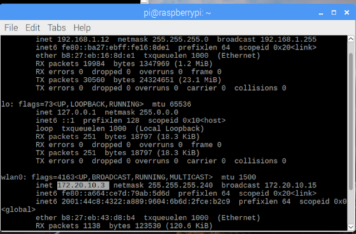
Task: Click the IPv6 address fe80::ba27:ebff:fe16:8de1
Action: pos(116,48)
